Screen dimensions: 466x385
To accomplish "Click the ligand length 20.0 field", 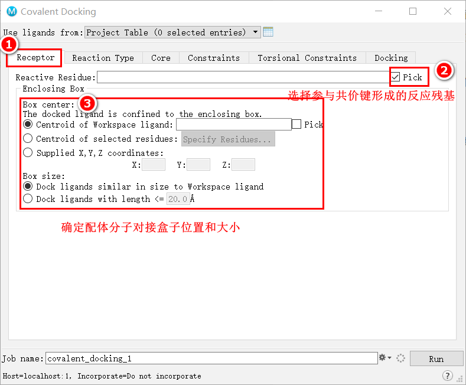I will click(178, 199).
